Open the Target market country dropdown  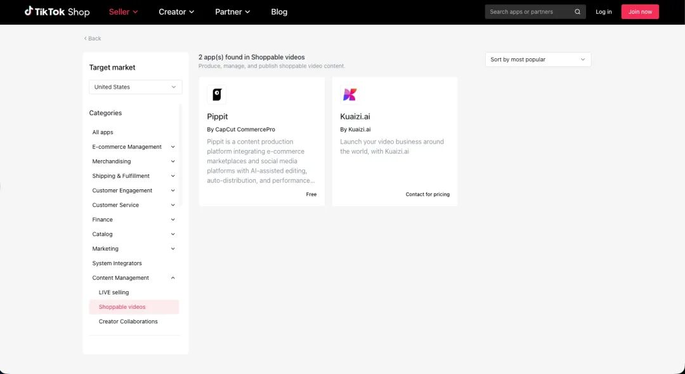(135, 87)
